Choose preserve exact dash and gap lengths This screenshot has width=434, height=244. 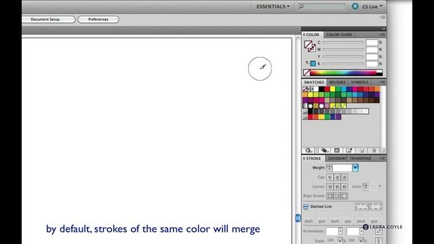pyautogui.click(x=361, y=206)
